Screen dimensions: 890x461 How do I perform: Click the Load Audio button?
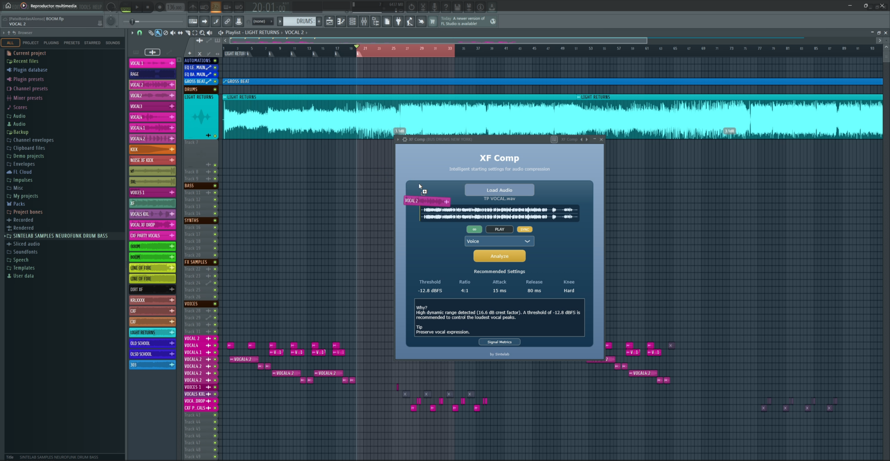[x=499, y=190]
